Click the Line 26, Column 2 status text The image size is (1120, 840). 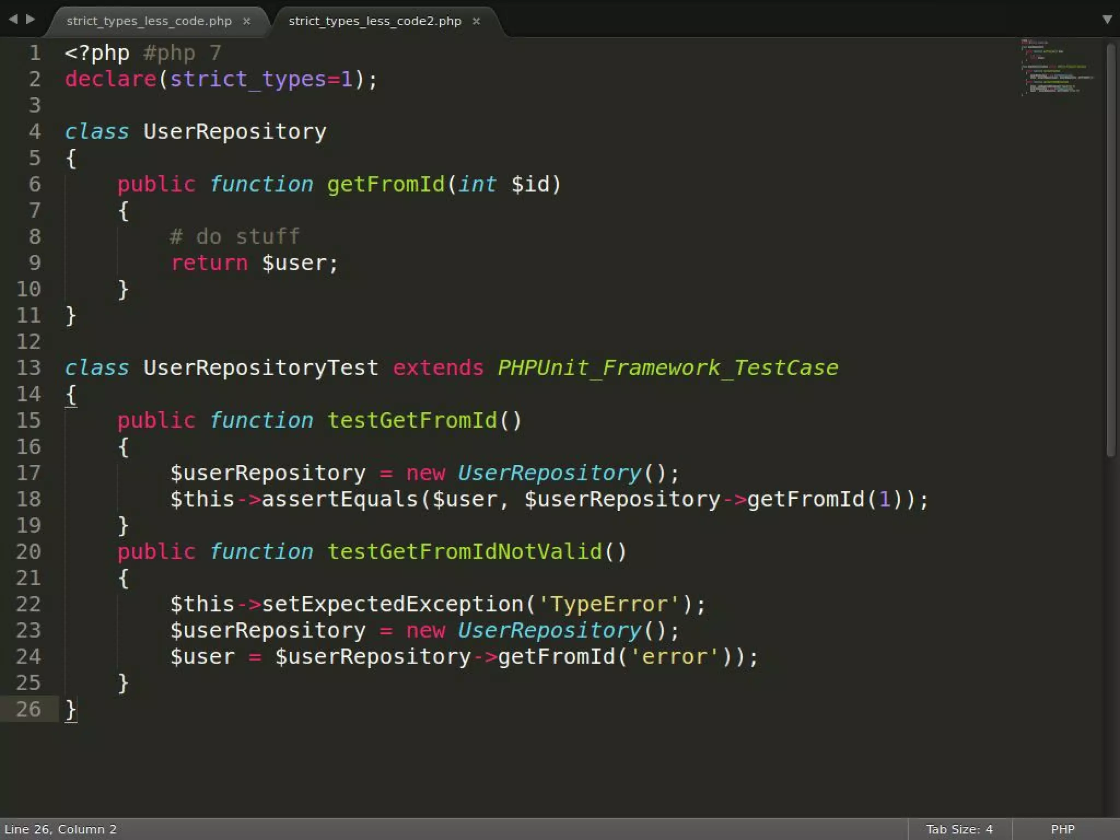61,829
